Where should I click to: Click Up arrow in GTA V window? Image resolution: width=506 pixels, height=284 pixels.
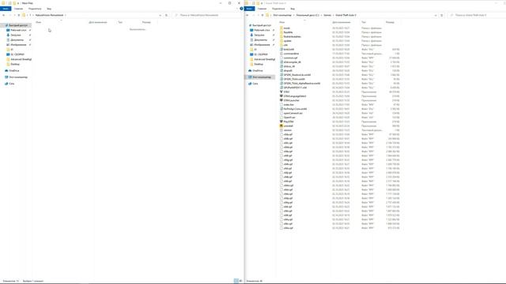pos(262,15)
